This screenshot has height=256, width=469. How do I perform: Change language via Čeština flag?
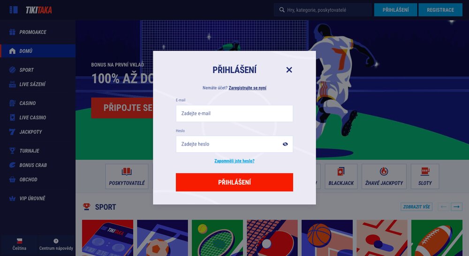coord(19,244)
